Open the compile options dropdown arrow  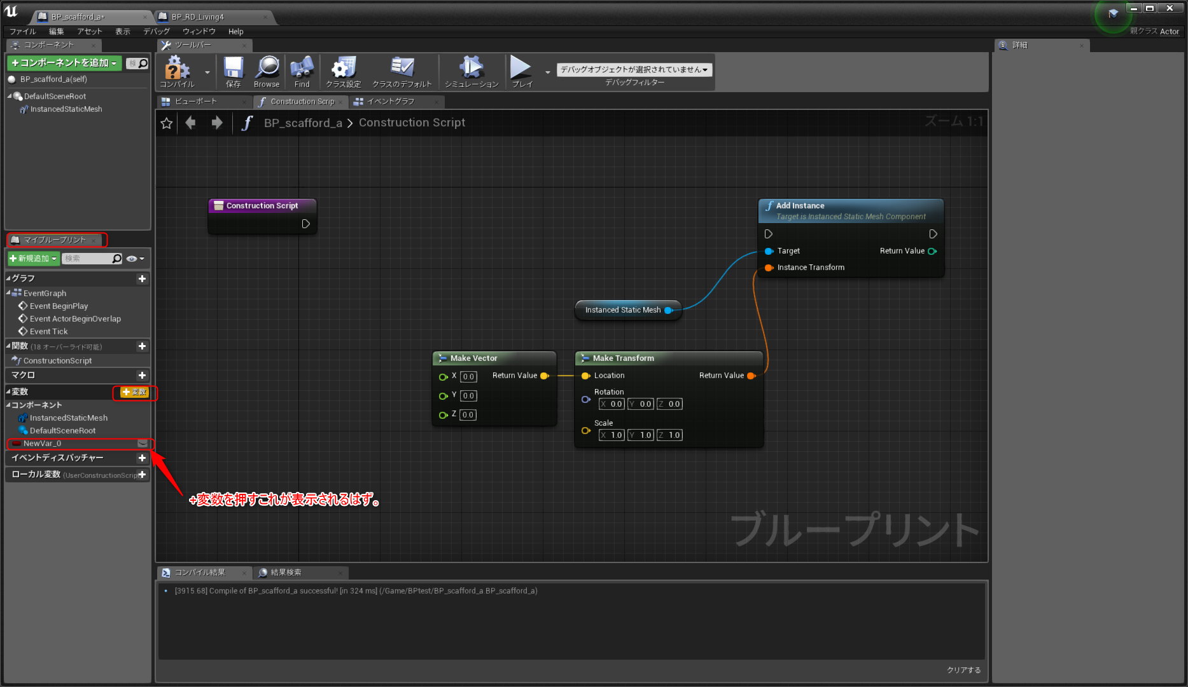pyautogui.click(x=207, y=72)
